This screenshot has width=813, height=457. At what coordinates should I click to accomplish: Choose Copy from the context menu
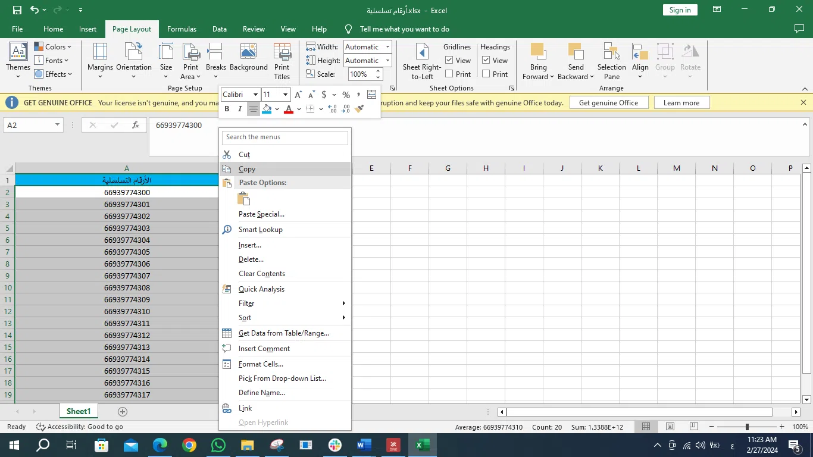click(x=247, y=169)
